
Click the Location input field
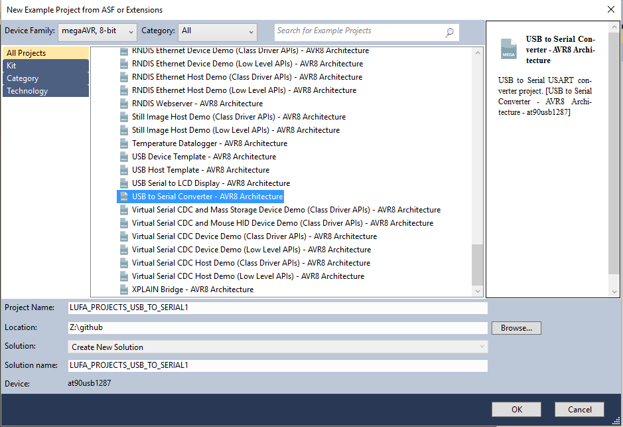coord(278,327)
